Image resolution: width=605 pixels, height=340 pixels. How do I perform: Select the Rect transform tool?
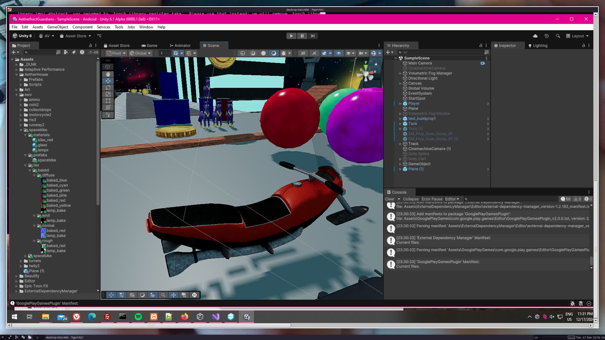click(x=108, y=101)
